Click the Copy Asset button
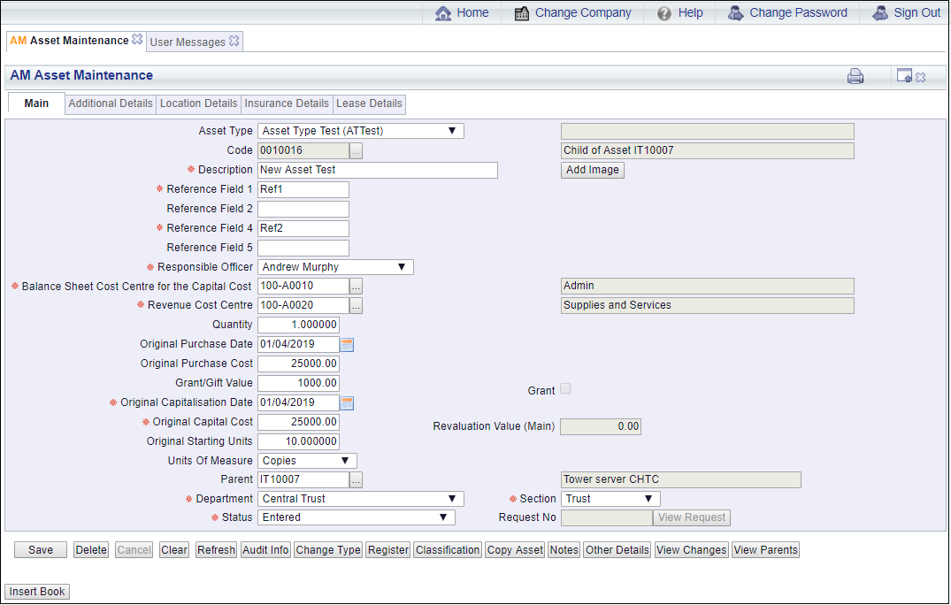This screenshot has height=605, width=951. point(515,550)
